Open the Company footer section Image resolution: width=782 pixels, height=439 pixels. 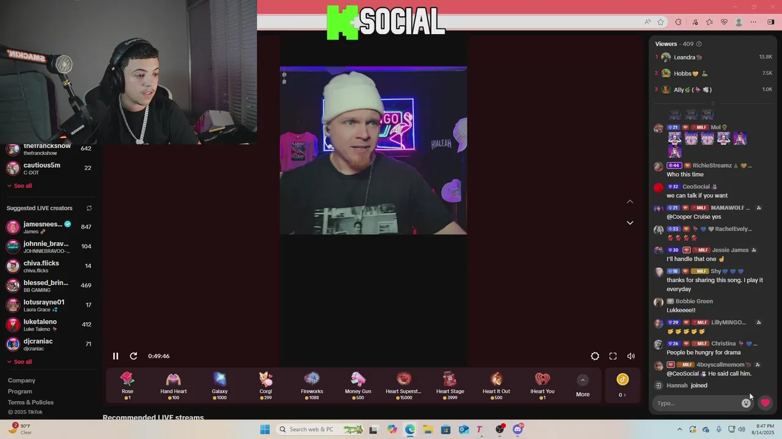click(x=21, y=380)
